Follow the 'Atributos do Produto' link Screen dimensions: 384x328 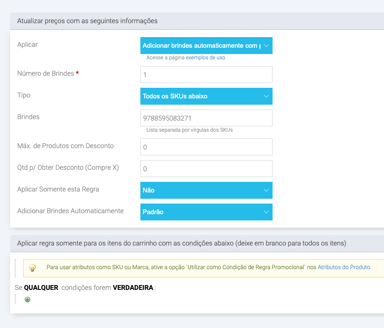pyautogui.click(x=344, y=267)
